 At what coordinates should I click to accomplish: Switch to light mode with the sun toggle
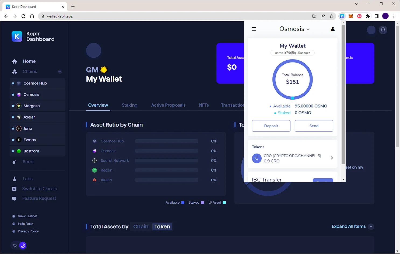(x=15, y=246)
